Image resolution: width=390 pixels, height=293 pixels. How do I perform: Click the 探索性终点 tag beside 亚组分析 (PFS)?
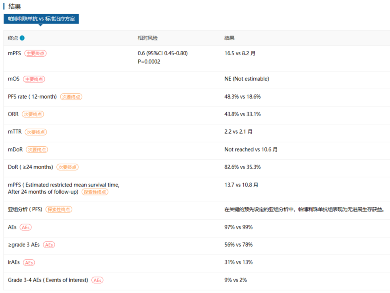[59, 210]
